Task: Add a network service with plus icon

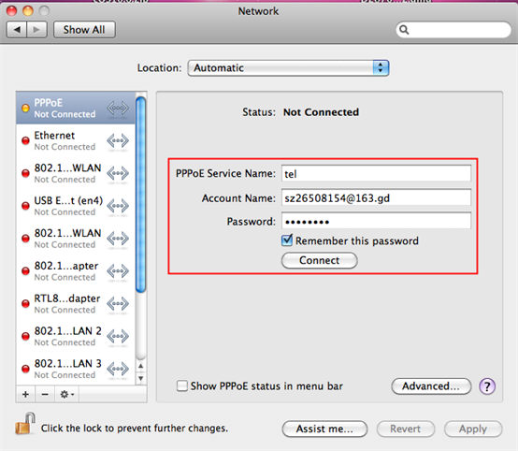Action: coord(25,394)
